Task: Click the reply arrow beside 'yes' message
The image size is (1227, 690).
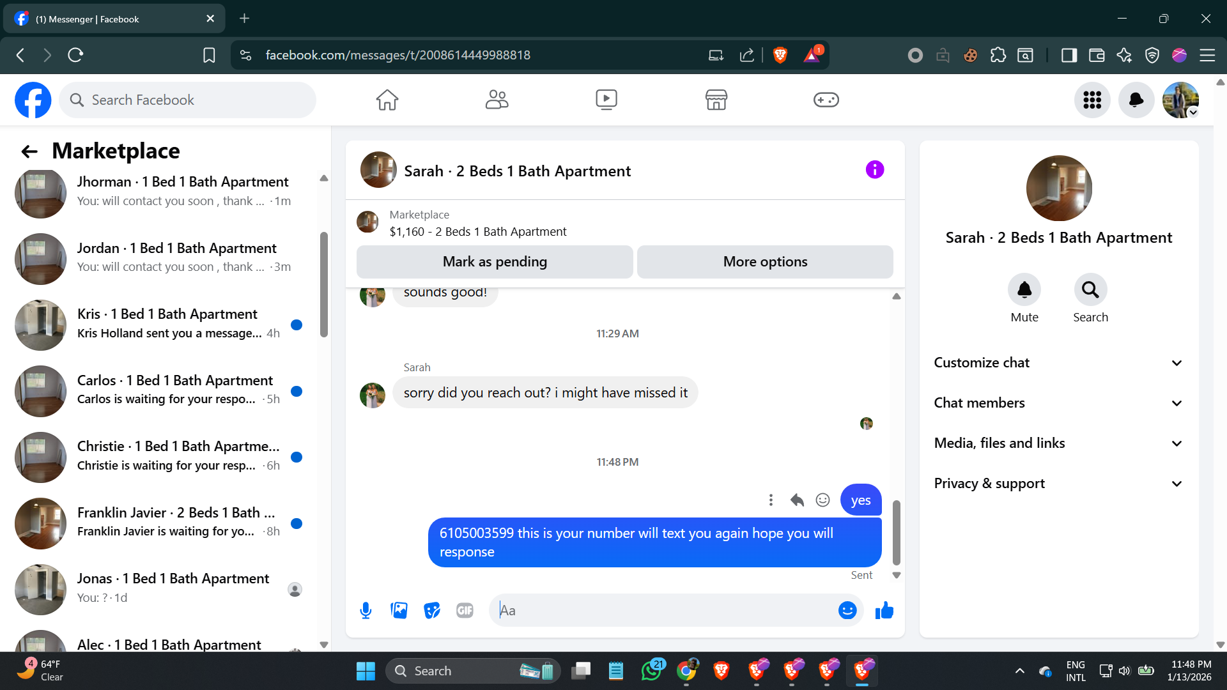Action: pos(797,500)
